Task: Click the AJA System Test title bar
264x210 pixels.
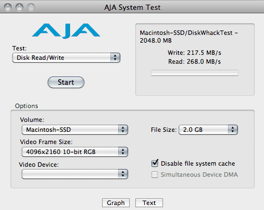Action: [132, 7]
